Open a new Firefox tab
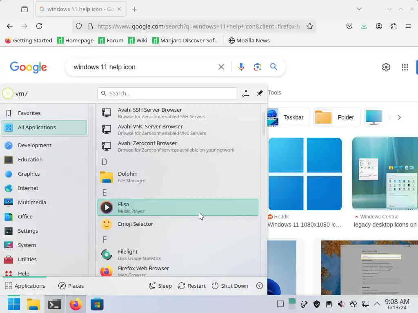The image size is (418, 313). pos(134,9)
